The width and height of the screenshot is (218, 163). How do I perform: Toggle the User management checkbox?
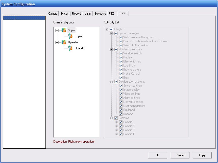(121, 106)
